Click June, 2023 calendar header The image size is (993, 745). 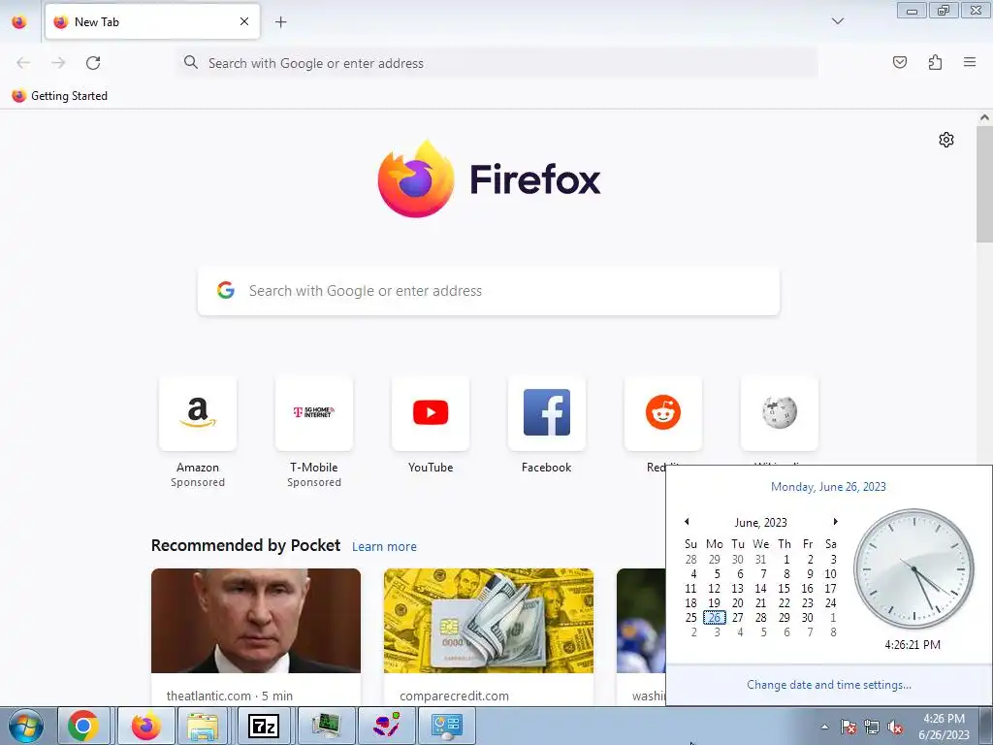click(x=760, y=522)
